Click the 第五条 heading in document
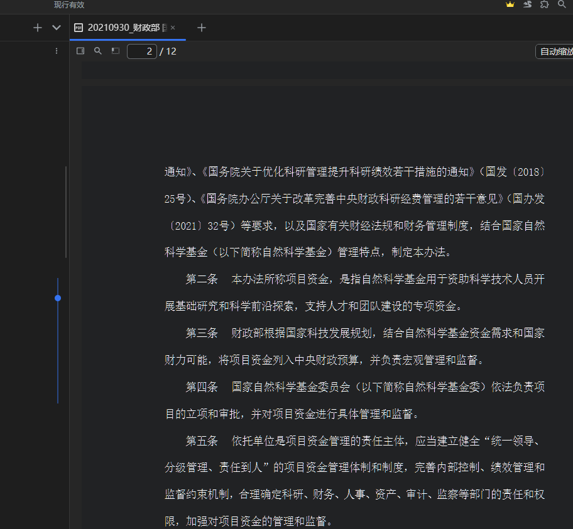 click(x=201, y=441)
